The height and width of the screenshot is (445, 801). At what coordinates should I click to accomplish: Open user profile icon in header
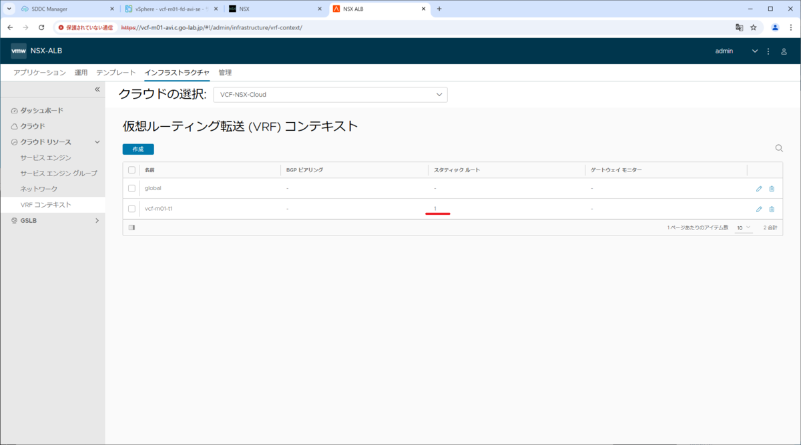click(x=784, y=51)
